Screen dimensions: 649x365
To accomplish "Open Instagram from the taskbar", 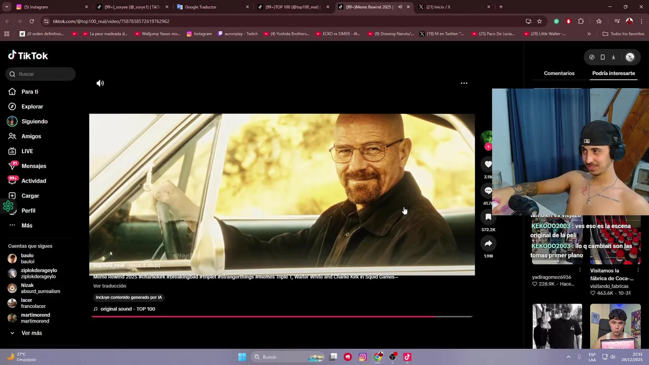I will tap(363, 357).
